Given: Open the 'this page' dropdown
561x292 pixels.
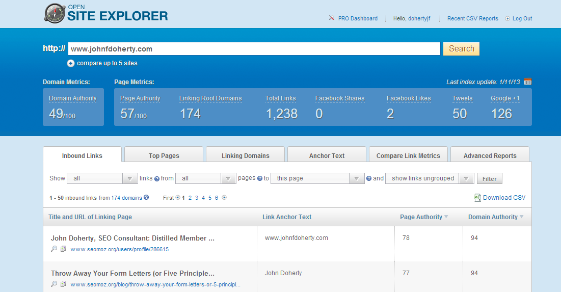Looking at the screenshot, I should click(317, 178).
